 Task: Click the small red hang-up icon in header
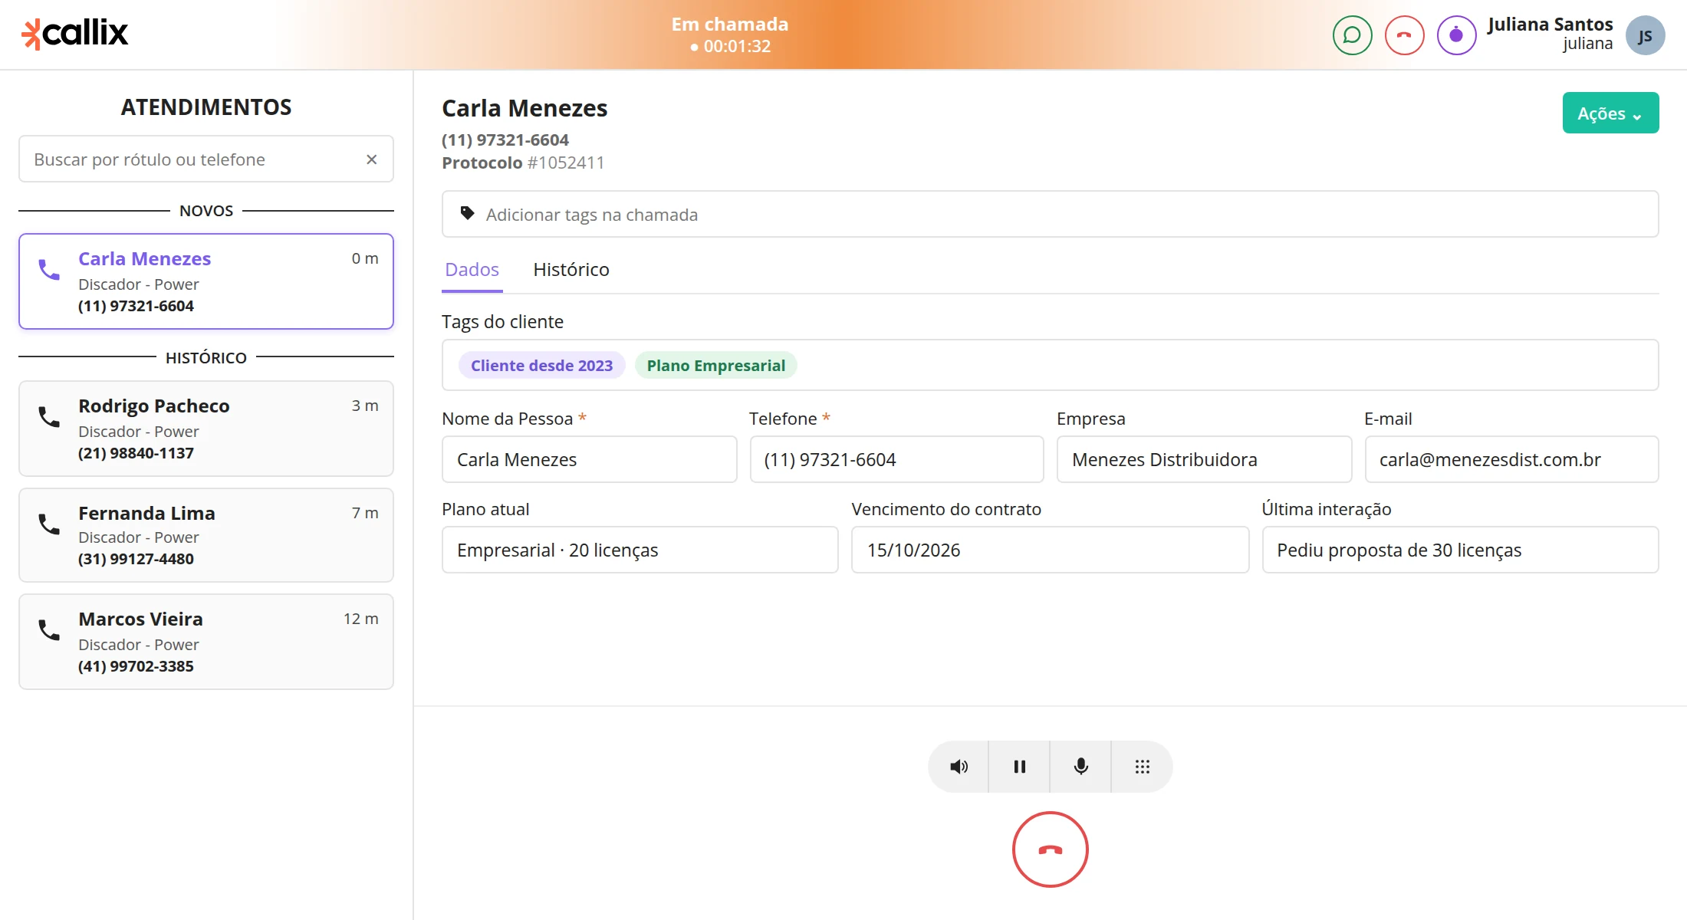[x=1404, y=35]
